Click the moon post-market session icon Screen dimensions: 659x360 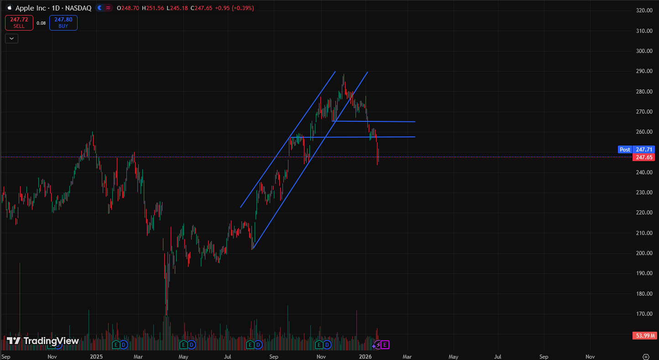100,8
